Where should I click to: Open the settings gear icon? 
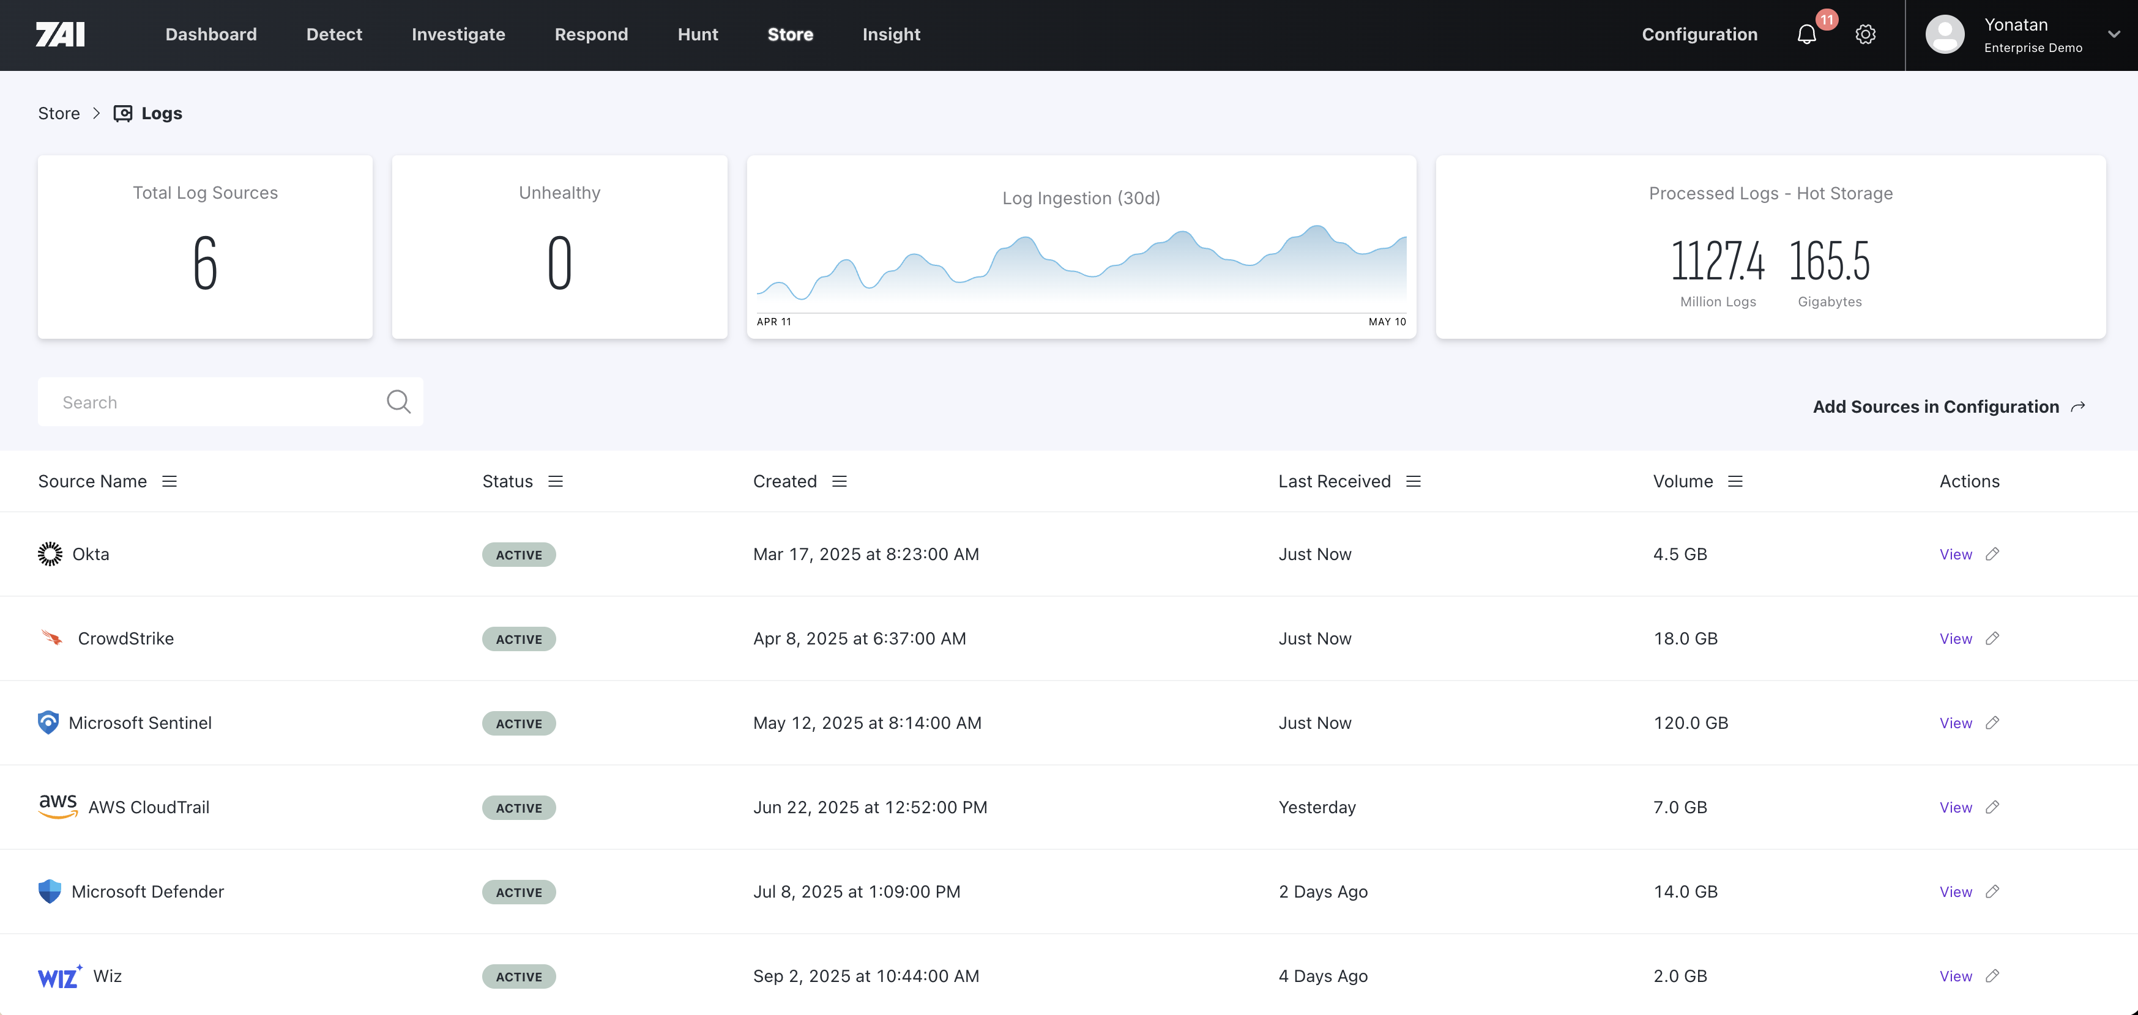pyautogui.click(x=1865, y=35)
